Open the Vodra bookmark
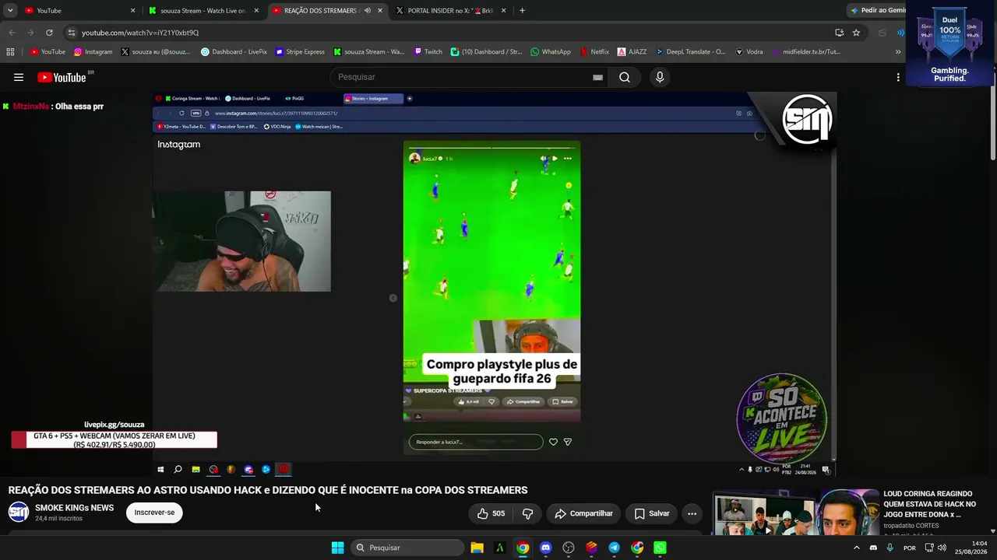 [x=748, y=52]
